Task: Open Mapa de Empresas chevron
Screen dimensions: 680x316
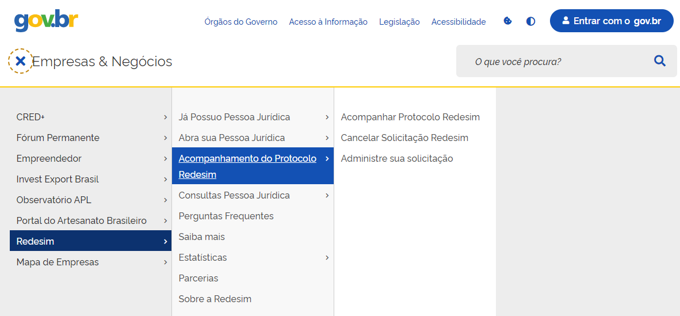Action: coord(165,262)
